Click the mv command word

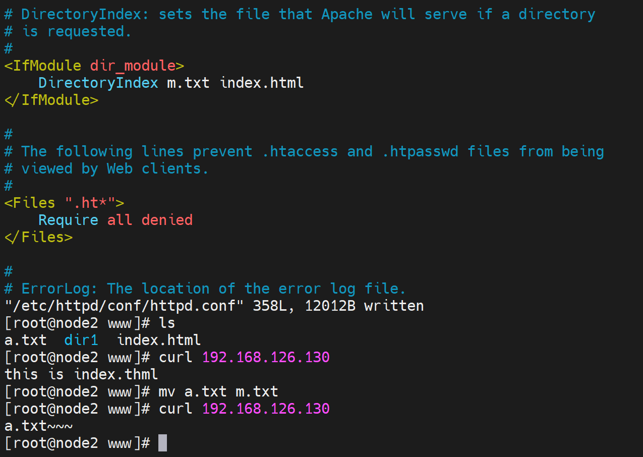click(x=167, y=391)
